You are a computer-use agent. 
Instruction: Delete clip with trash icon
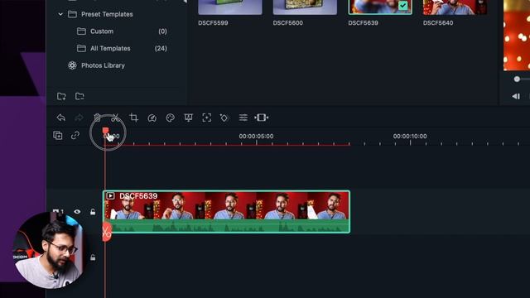pyautogui.click(x=98, y=118)
